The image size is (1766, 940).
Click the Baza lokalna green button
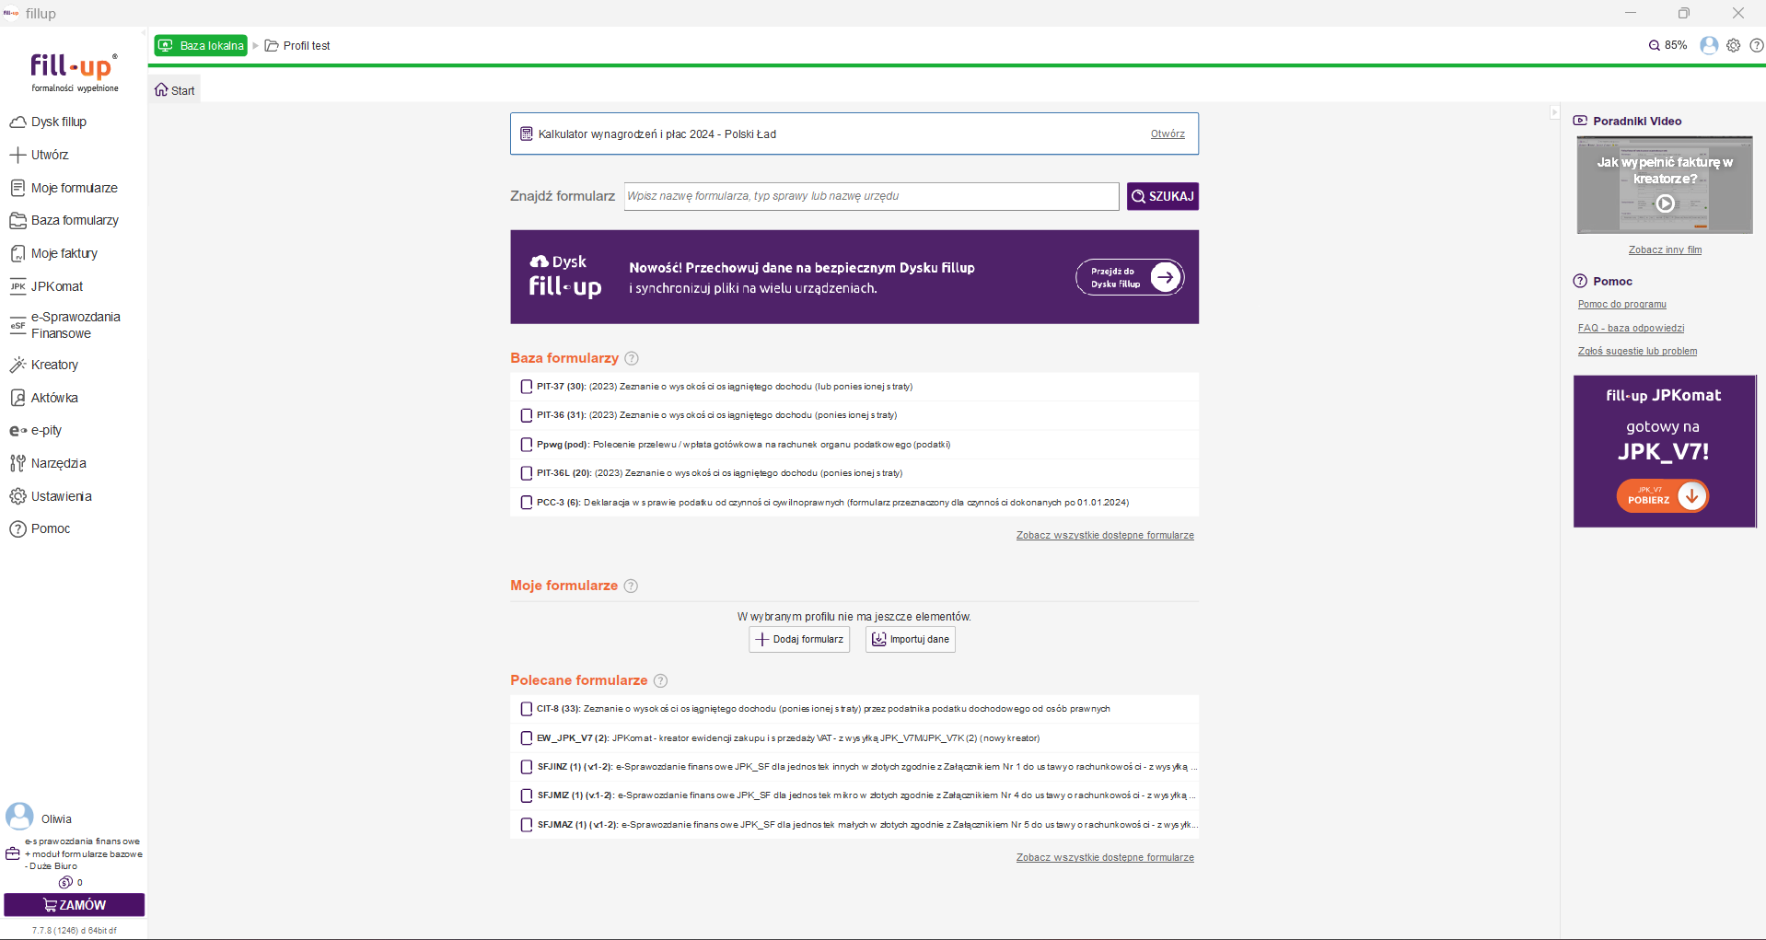coord(201,45)
